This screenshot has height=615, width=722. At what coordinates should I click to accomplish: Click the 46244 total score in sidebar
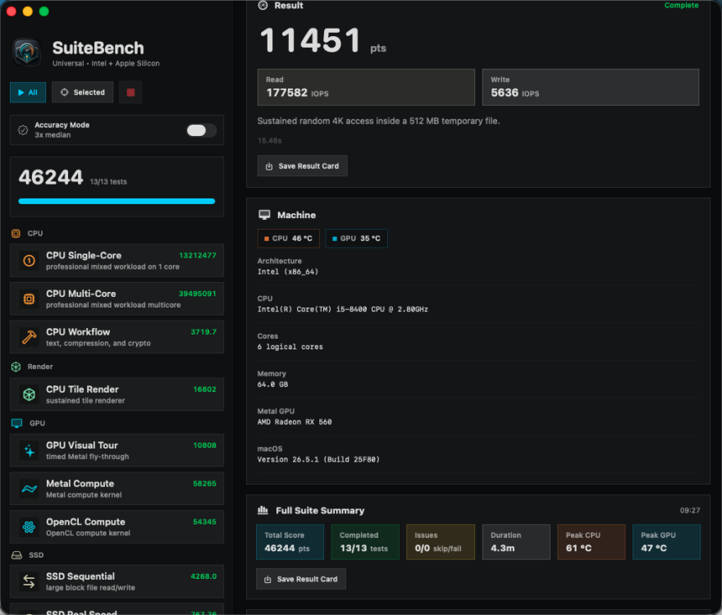coord(51,178)
